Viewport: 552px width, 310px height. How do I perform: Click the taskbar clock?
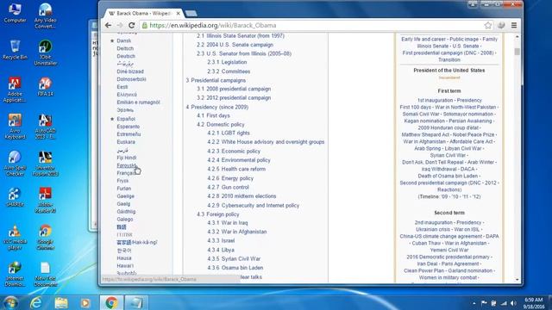tap(534, 303)
